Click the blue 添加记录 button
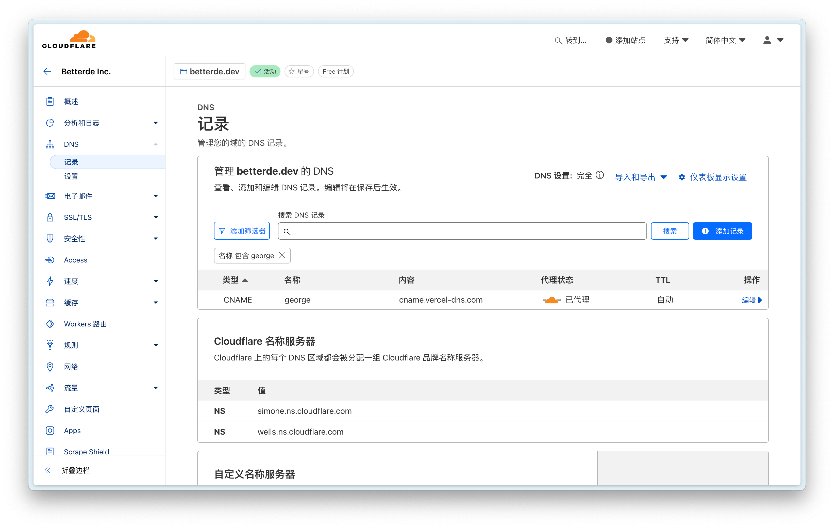 tap(722, 231)
